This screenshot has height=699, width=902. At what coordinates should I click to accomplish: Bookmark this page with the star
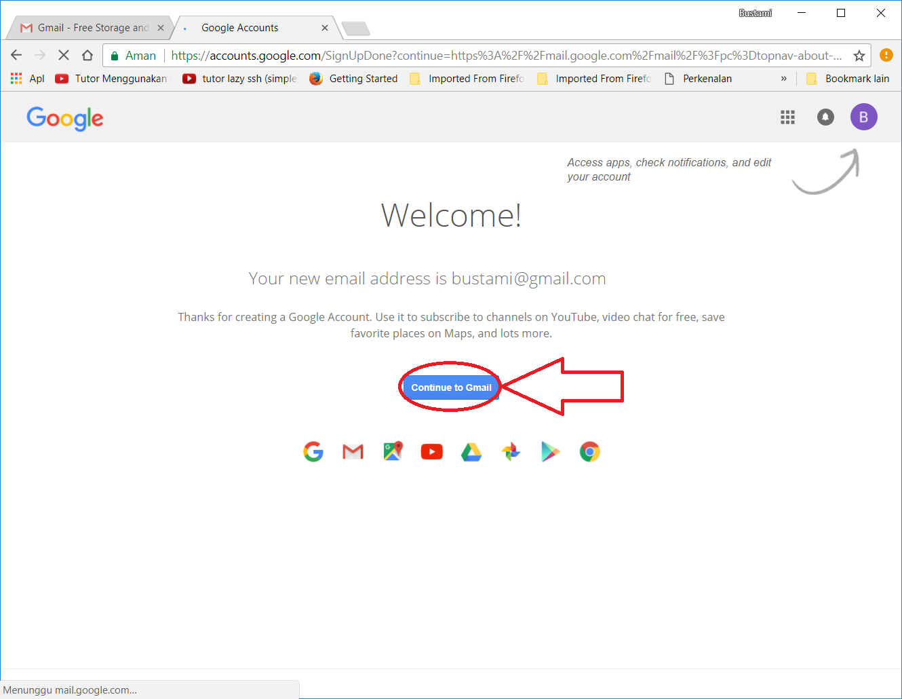point(859,56)
